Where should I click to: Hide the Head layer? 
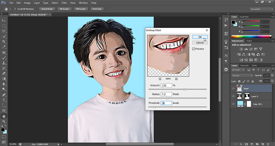233,88
